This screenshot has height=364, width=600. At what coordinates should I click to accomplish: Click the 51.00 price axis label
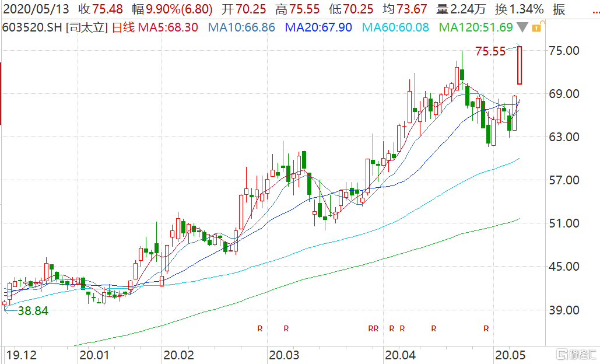[564, 223]
